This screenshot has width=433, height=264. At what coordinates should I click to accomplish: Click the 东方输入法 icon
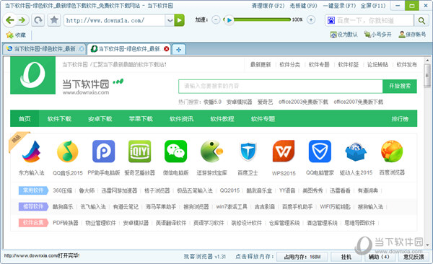32,151
